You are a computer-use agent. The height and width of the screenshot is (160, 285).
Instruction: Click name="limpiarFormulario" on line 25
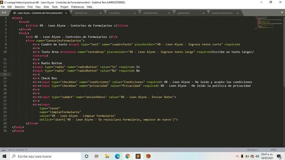[x=61, y=112]
